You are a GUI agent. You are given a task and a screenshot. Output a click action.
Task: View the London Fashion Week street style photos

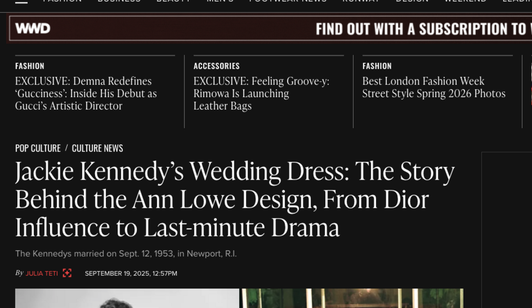pos(434,87)
